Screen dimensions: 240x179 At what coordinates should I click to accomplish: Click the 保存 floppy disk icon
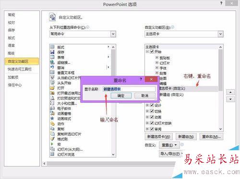point(52,52)
